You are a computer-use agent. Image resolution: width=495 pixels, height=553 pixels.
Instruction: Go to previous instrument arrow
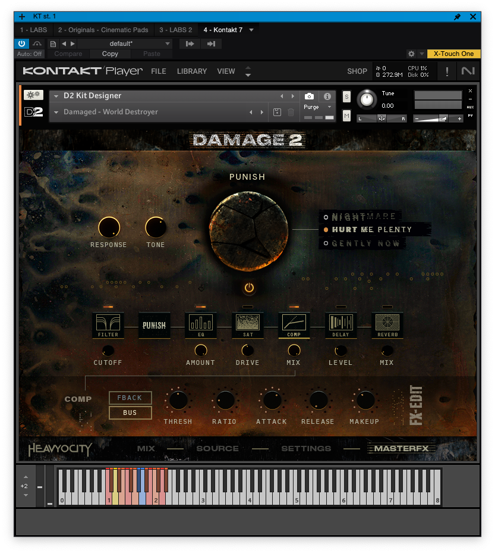click(282, 96)
